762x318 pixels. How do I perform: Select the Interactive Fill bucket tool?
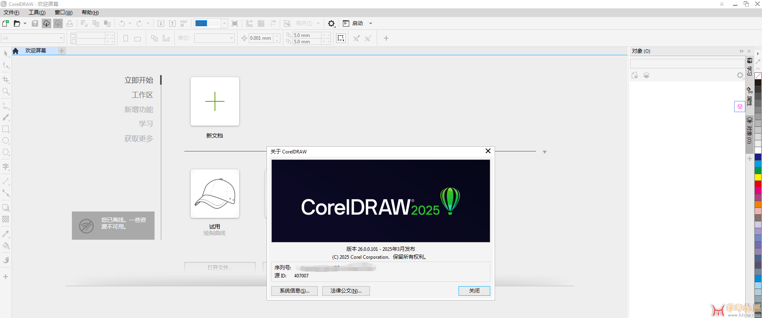6,246
